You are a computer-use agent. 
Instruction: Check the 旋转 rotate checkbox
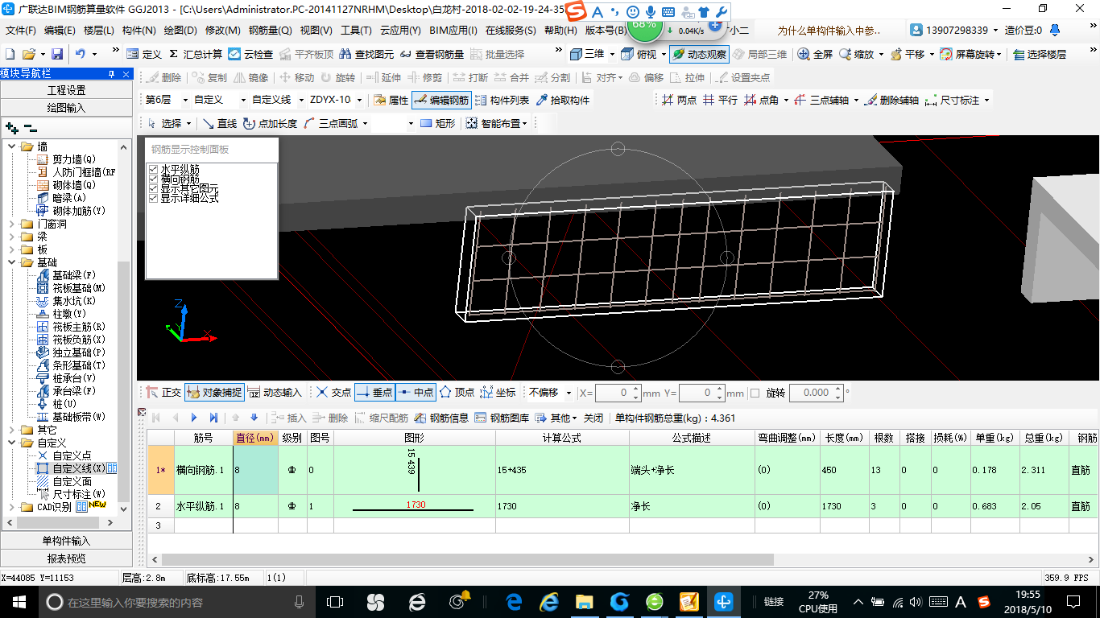click(755, 393)
